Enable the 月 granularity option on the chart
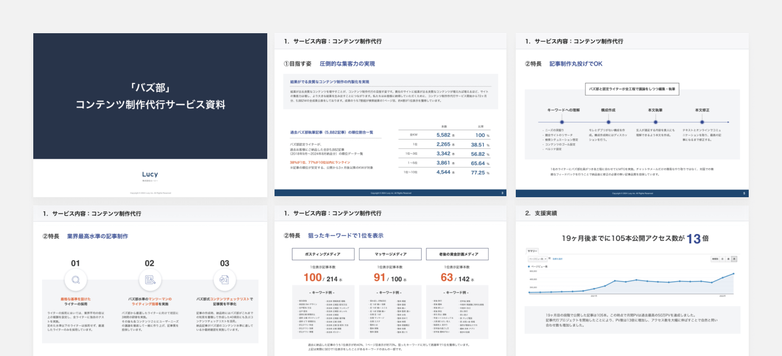This screenshot has height=356, width=782. click(734, 259)
